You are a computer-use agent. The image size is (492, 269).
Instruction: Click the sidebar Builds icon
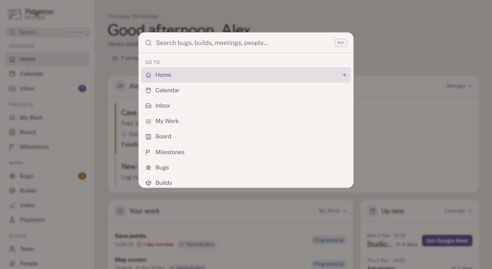(12, 191)
